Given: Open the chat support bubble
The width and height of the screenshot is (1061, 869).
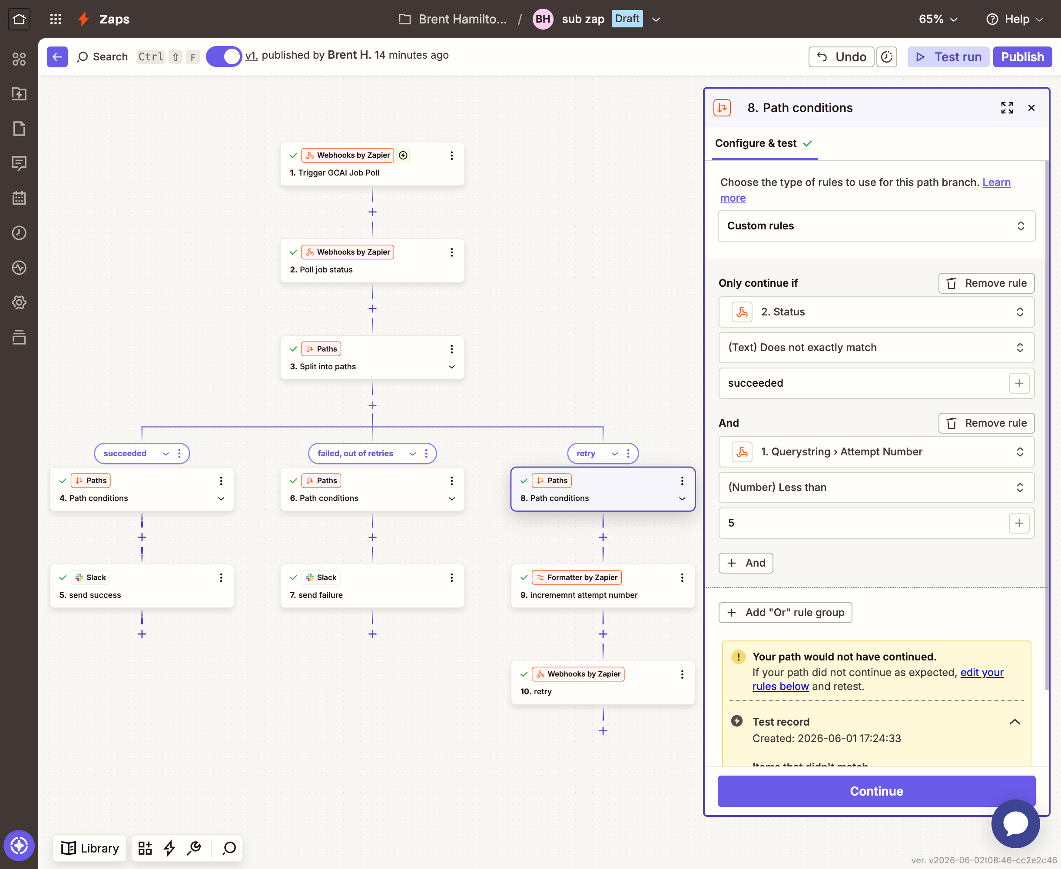Looking at the screenshot, I should click(x=1015, y=823).
